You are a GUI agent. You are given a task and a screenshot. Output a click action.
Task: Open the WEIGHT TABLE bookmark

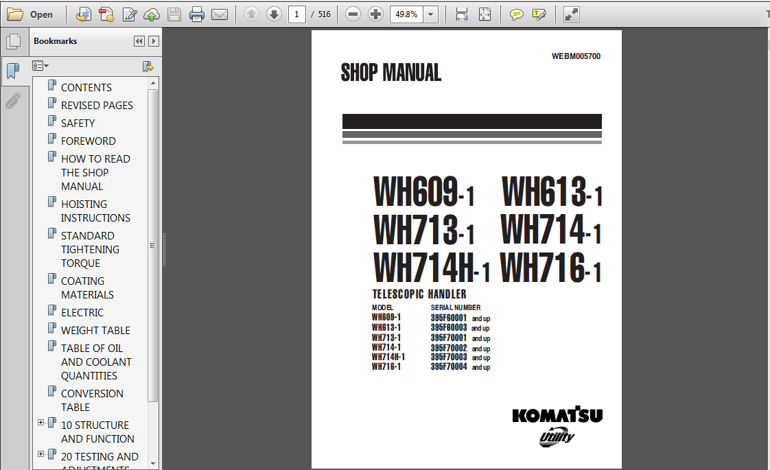point(95,331)
